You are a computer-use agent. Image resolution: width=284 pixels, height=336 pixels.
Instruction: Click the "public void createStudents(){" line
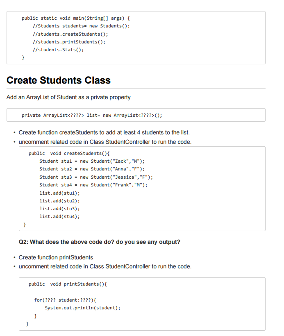coord(69,153)
